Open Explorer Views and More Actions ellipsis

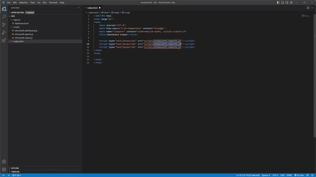(79, 8)
